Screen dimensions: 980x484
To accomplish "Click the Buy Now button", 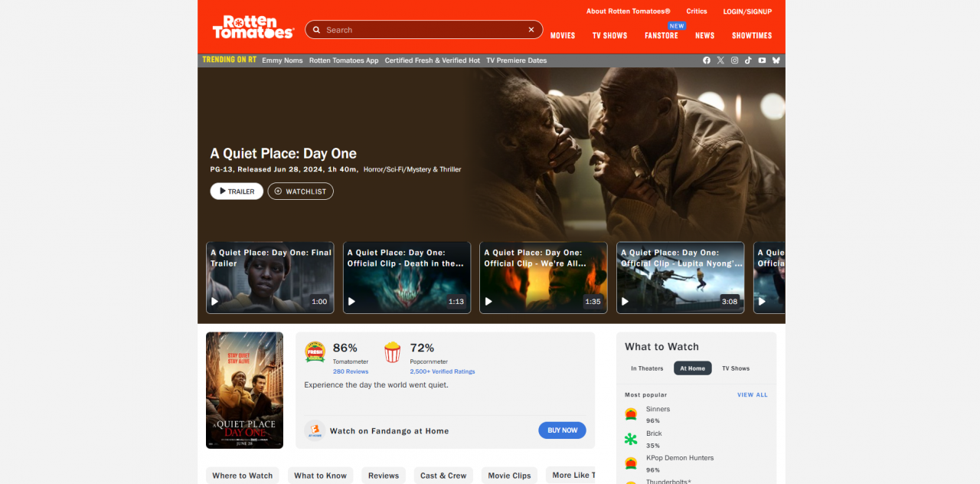I will coord(562,430).
